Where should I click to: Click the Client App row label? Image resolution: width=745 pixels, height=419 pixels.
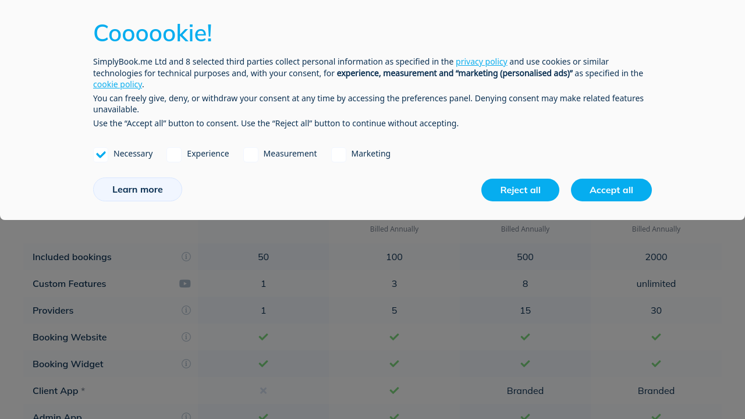[x=55, y=390]
